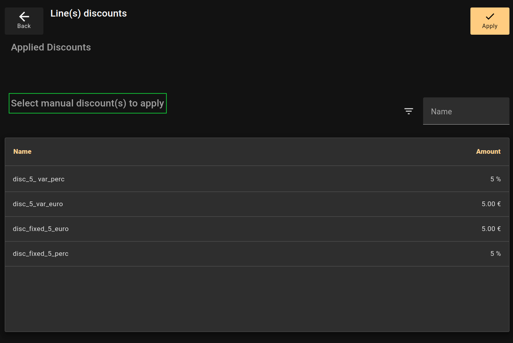513x343 pixels.
Task: Click the Line(s) discounts page title
Action: [x=89, y=13]
